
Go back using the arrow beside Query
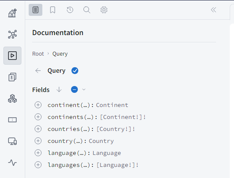pos(38,71)
